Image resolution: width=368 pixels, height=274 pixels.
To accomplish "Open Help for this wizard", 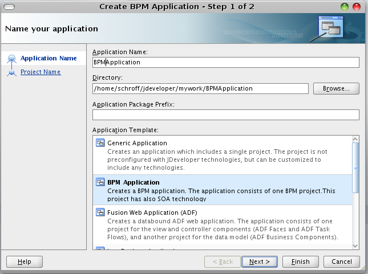I will point(25,261).
